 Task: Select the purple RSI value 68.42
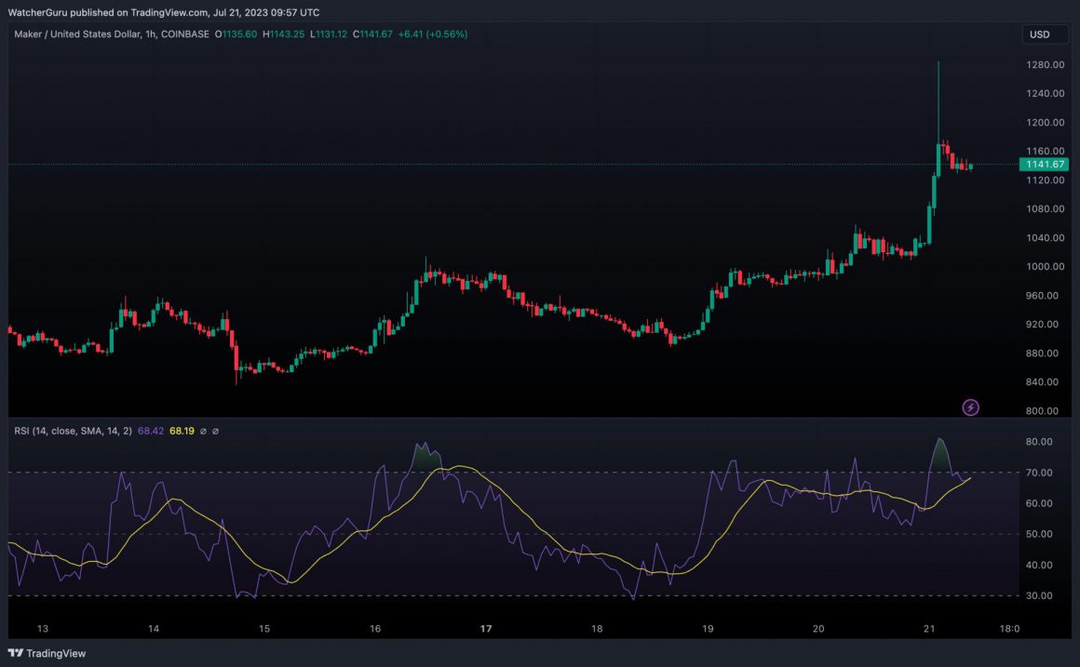[x=150, y=430]
